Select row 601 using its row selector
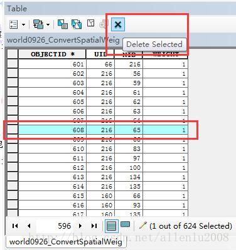Image resolution: width=236 pixels, height=250 pixels. [13, 64]
